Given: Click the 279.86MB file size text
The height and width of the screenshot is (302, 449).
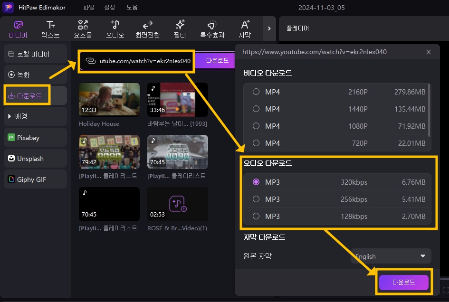Looking at the screenshot, I should pyautogui.click(x=410, y=92).
